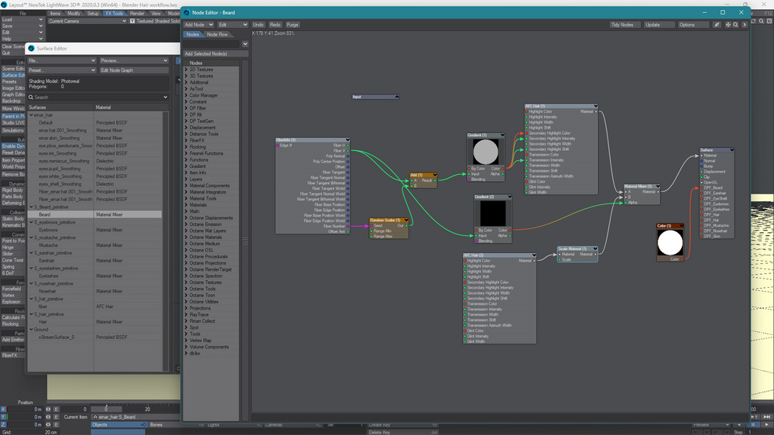
Task: Click the envelope E button for X position
Action: point(56,409)
